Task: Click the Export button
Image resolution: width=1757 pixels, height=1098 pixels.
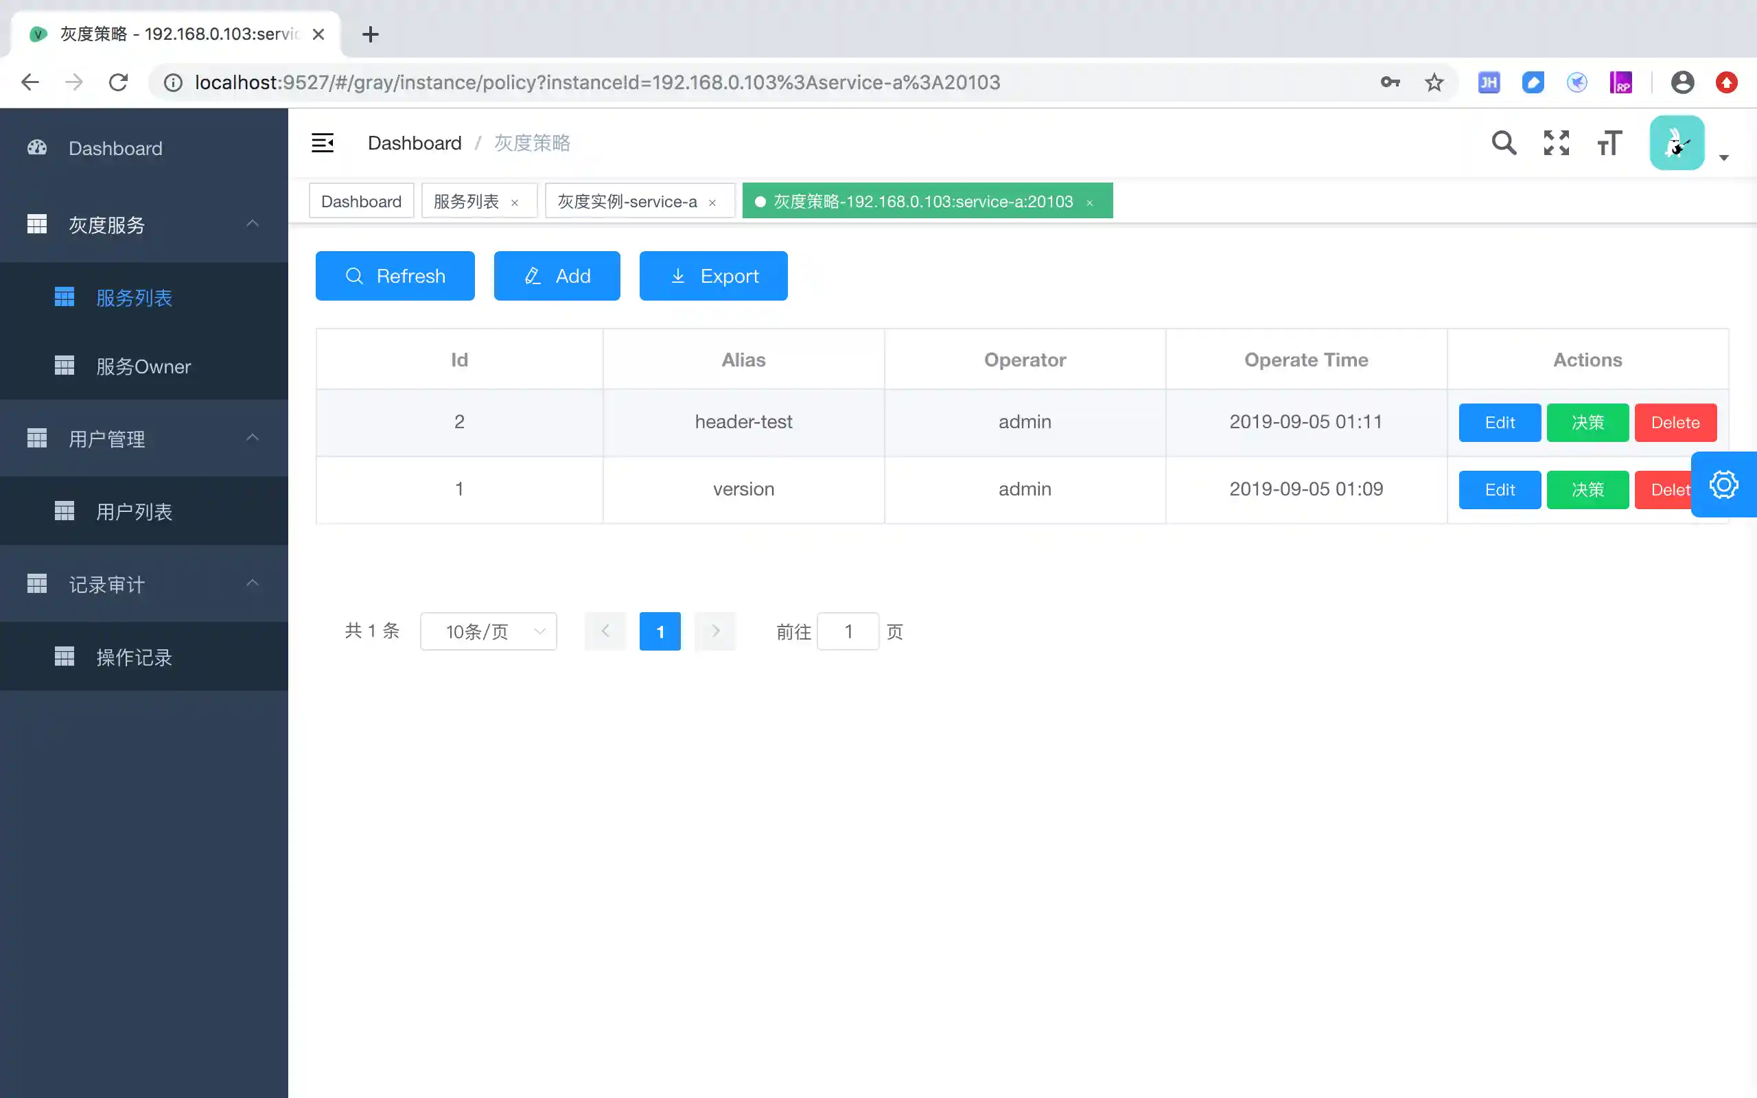Action: click(x=713, y=276)
